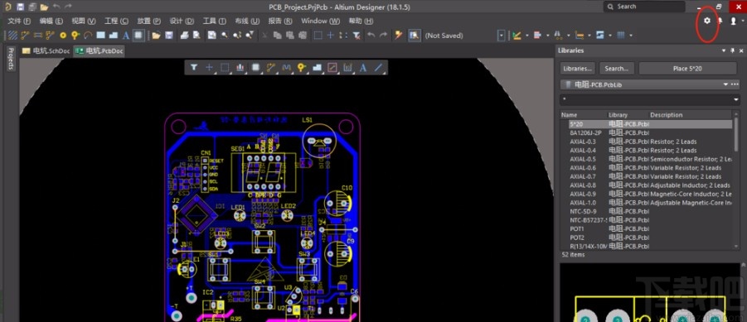Click the Place Component chip icon in active bar
Screen dimensions: 747x322
point(256,68)
